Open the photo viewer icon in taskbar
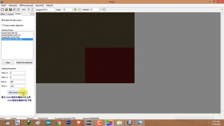 point(140,123)
